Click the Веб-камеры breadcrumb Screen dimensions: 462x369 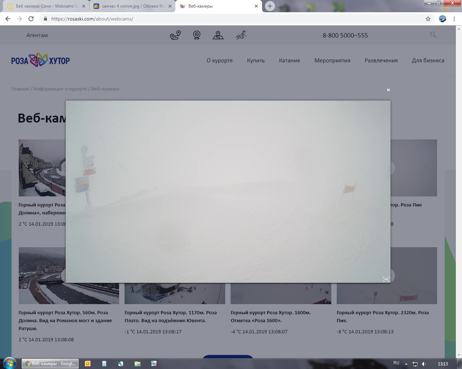pyautogui.click(x=105, y=89)
